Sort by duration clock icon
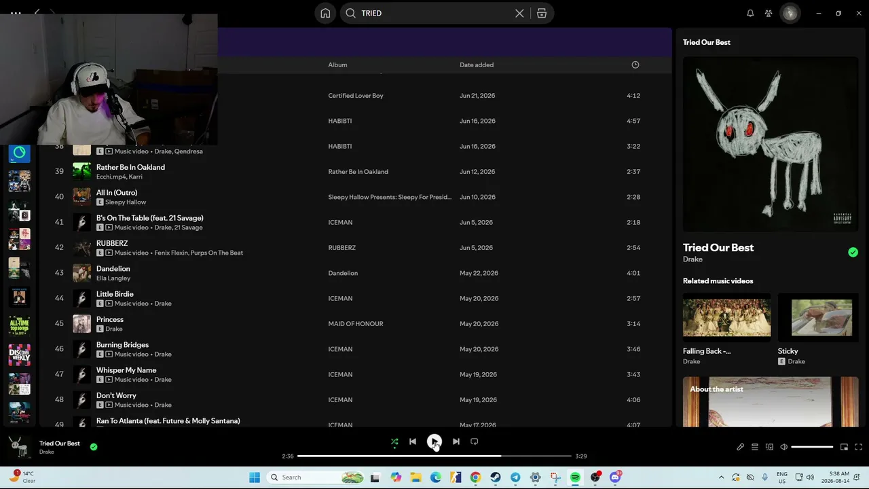 pyautogui.click(x=635, y=65)
